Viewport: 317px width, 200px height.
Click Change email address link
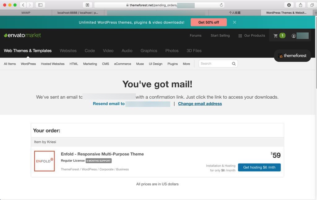200,104
